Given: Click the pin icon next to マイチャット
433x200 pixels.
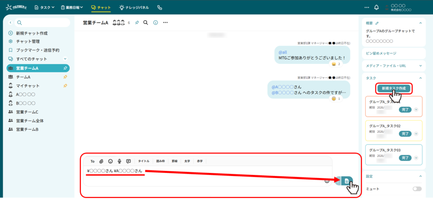Looking at the screenshot, I should point(65,86).
